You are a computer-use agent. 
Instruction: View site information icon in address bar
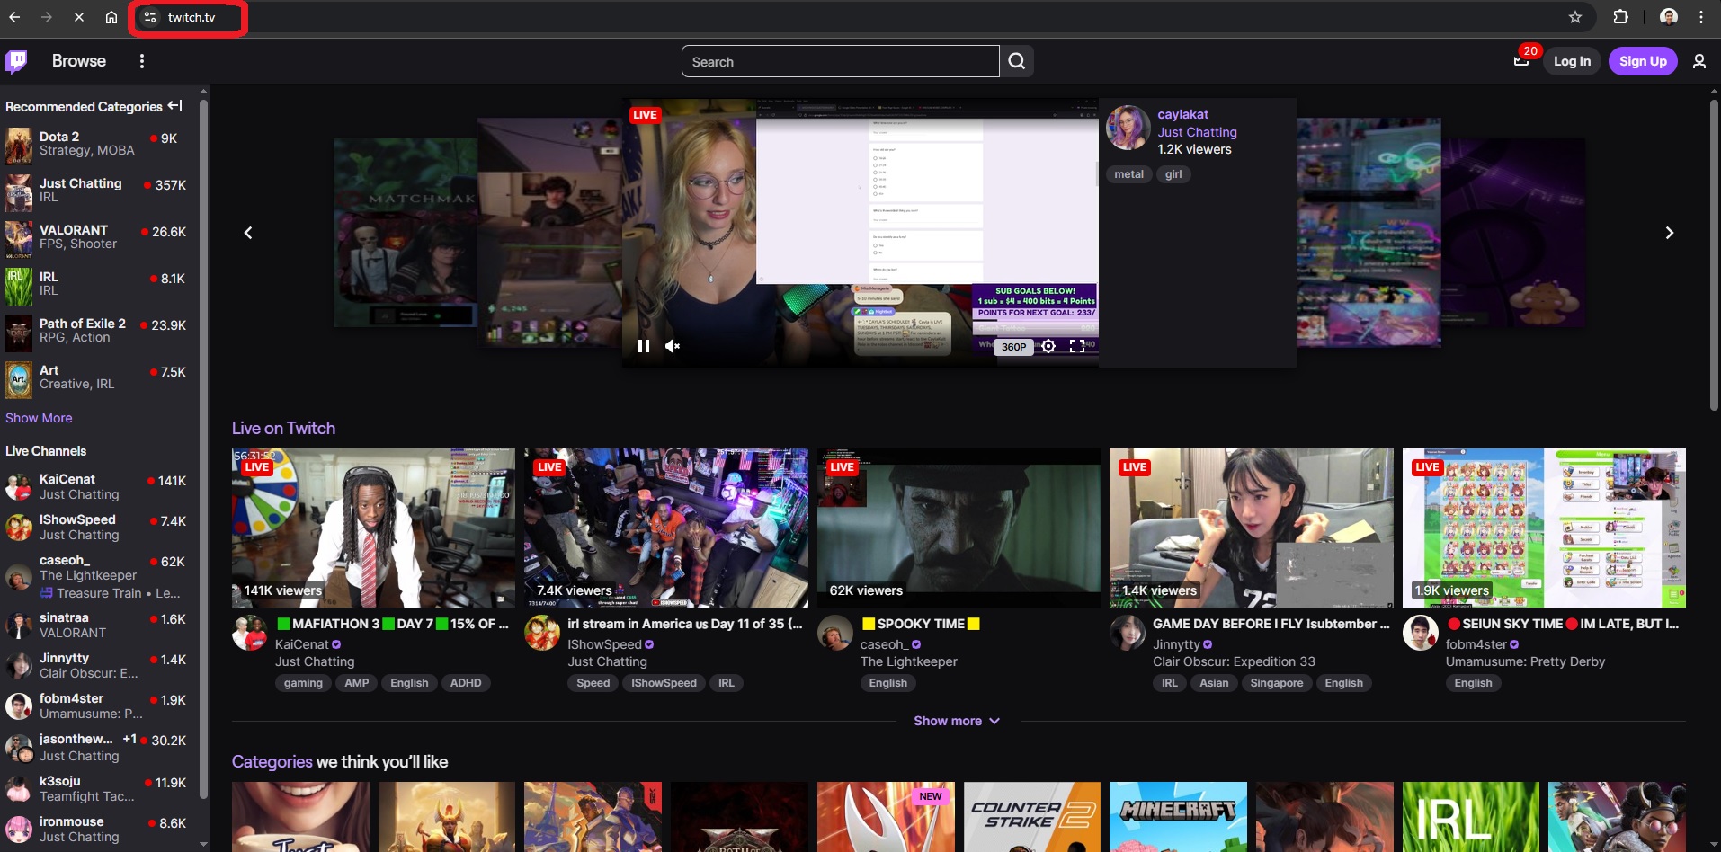(x=150, y=17)
